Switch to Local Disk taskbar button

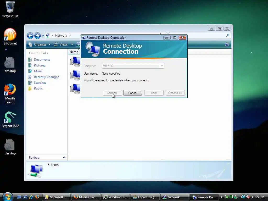click(145, 197)
